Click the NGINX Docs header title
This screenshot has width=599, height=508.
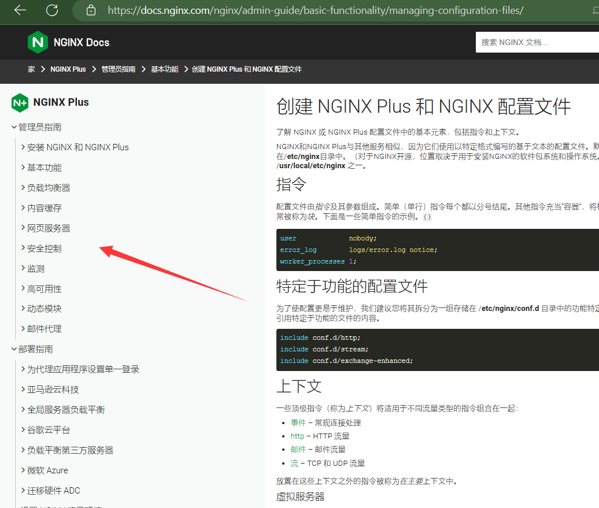[82, 42]
